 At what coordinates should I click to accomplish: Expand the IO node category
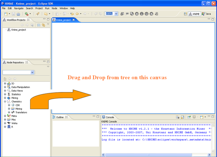(5, 83)
